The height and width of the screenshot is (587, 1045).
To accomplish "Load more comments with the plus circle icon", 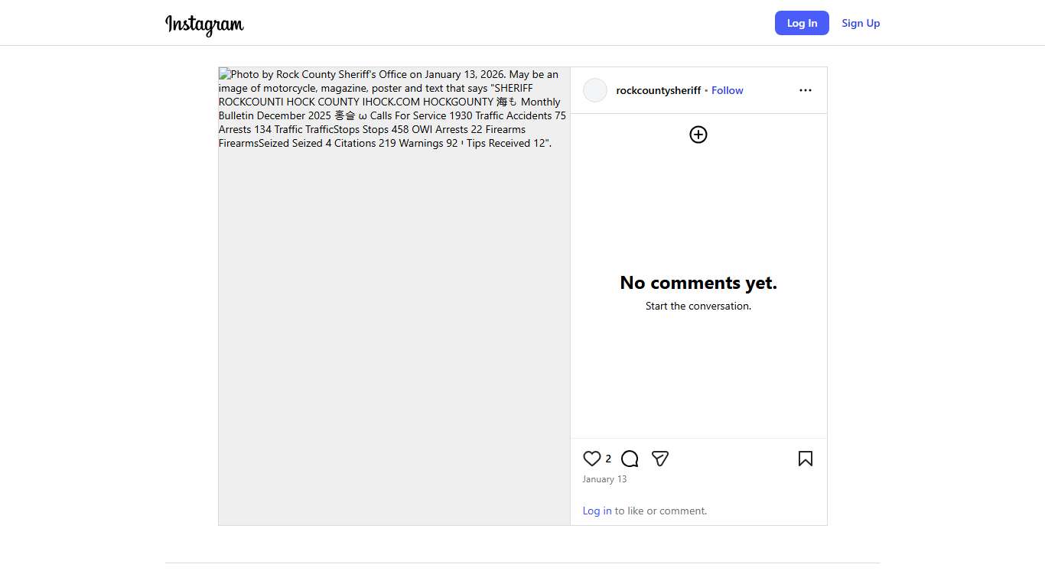I will (698, 135).
